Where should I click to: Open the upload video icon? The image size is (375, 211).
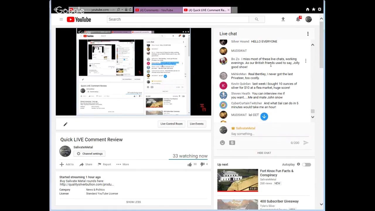click(283, 19)
